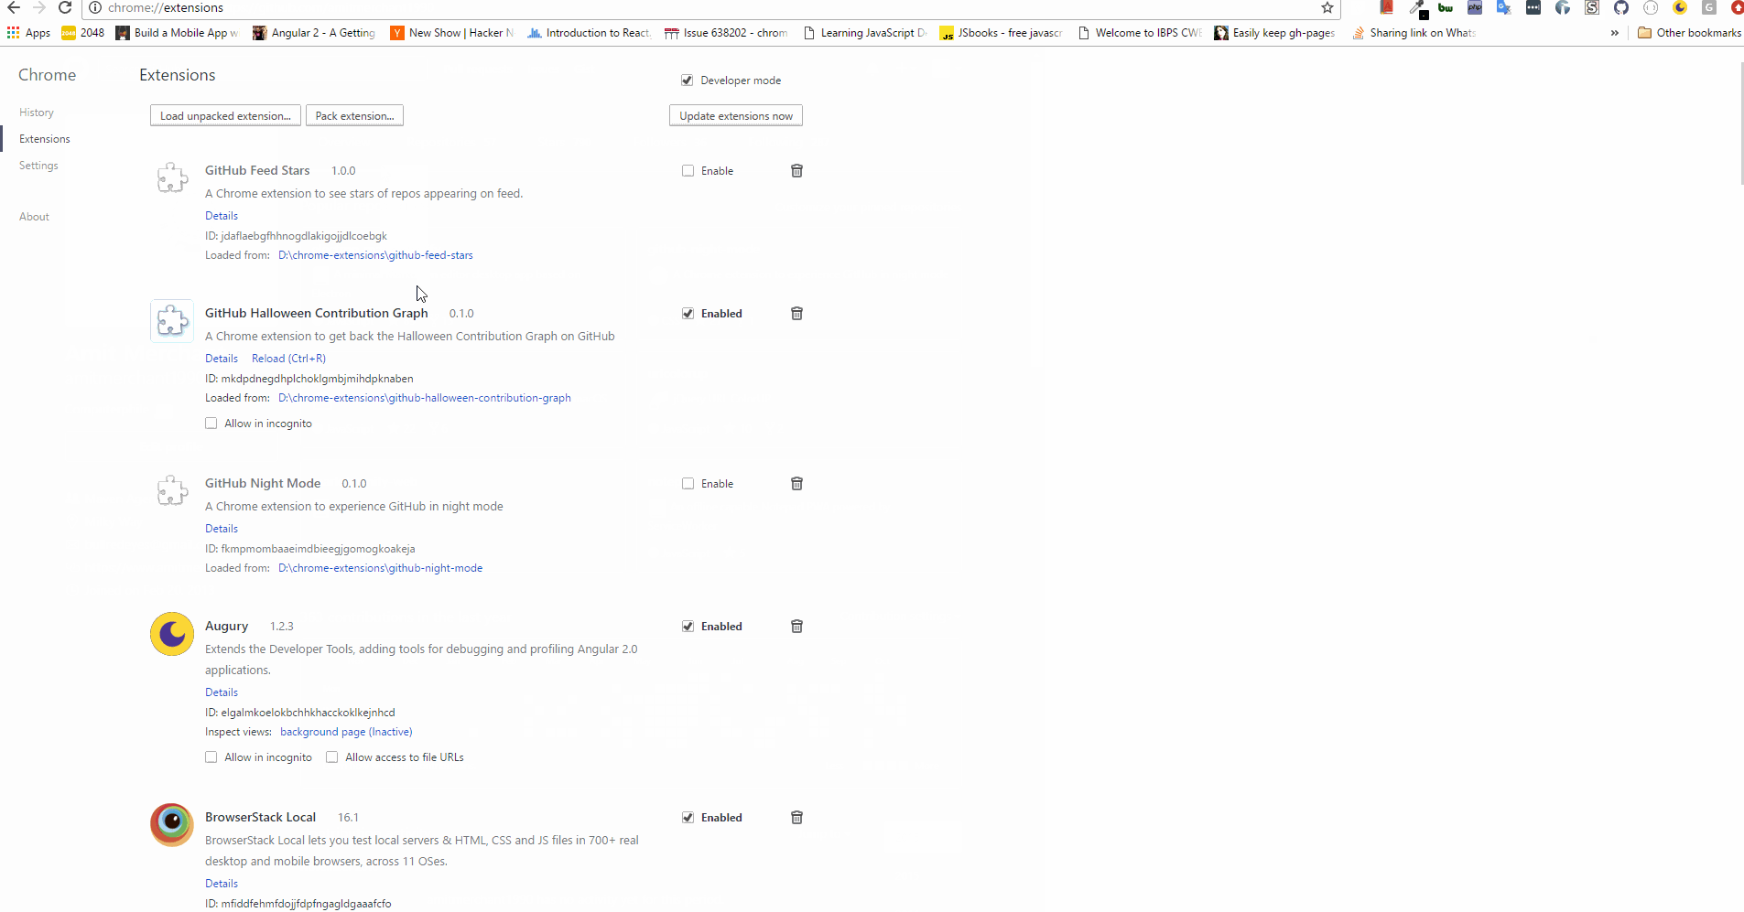Open the 2048 bookmark
This screenshot has width=1744, height=912.
pyautogui.click(x=83, y=33)
